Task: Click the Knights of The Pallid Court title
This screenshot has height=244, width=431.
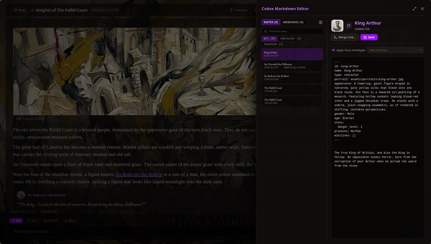Action: click(62, 10)
